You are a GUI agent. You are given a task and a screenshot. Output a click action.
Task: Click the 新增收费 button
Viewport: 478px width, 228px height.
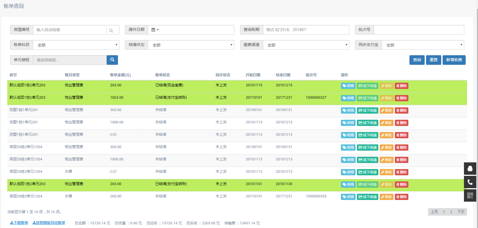(x=454, y=60)
